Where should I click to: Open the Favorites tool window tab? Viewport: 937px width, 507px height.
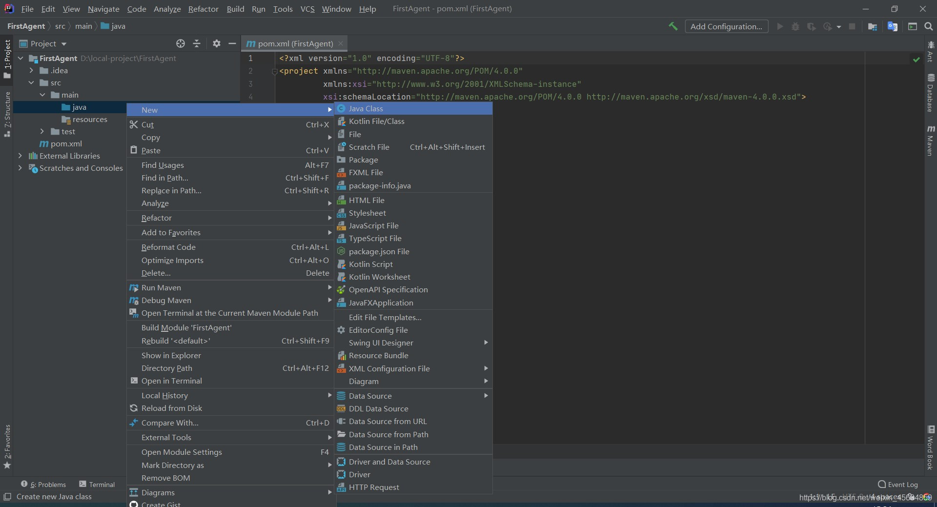click(7, 446)
